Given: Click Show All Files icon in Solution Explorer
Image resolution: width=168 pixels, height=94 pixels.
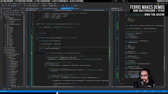Looking at the screenshot, I should click(18, 10).
